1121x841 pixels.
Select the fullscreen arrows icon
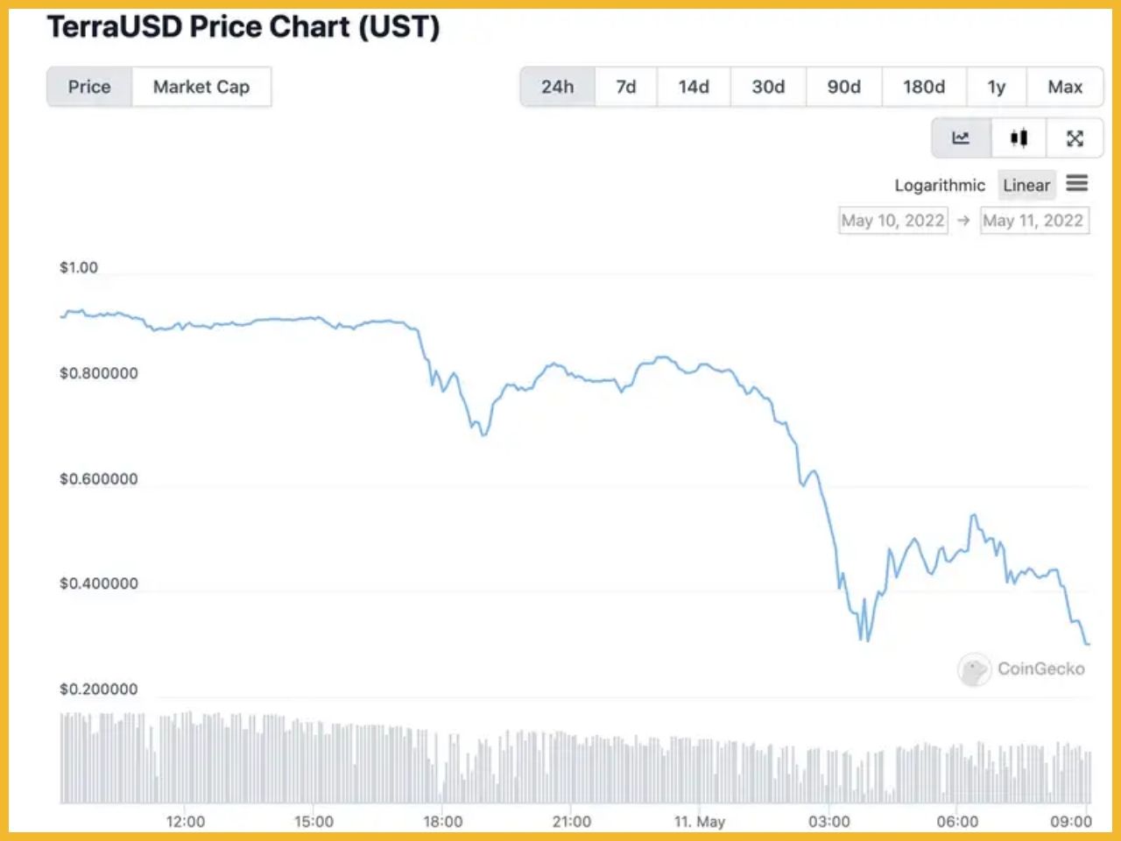pos(1075,138)
